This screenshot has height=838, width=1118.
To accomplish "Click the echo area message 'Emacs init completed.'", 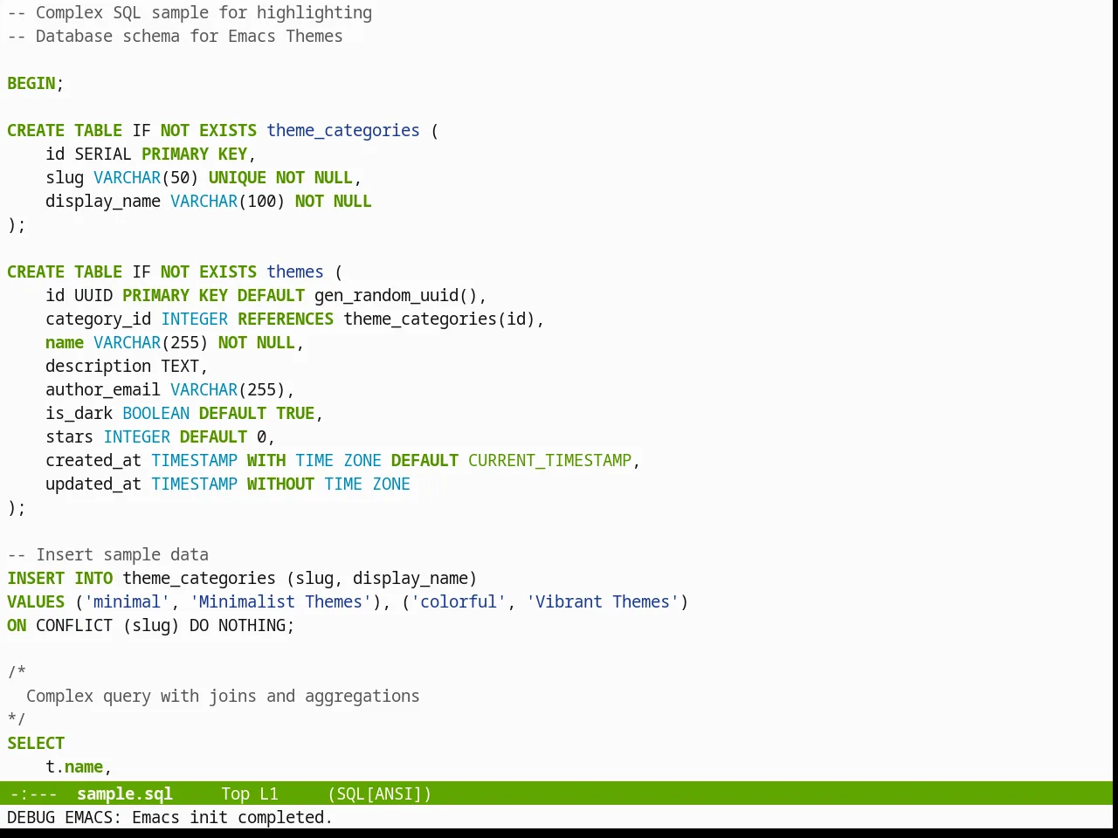I will tap(232, 817).
